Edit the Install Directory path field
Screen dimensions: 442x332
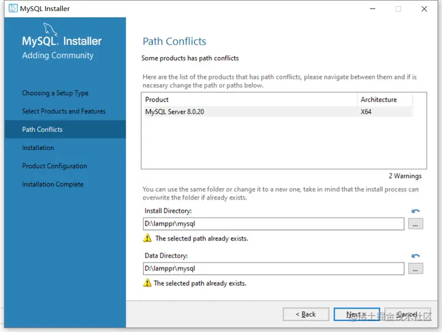click(273, 224)
